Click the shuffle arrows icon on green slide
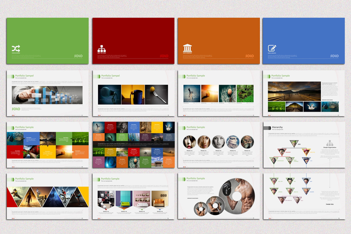Viewport: 351px width, 234px height. point(16,49)
